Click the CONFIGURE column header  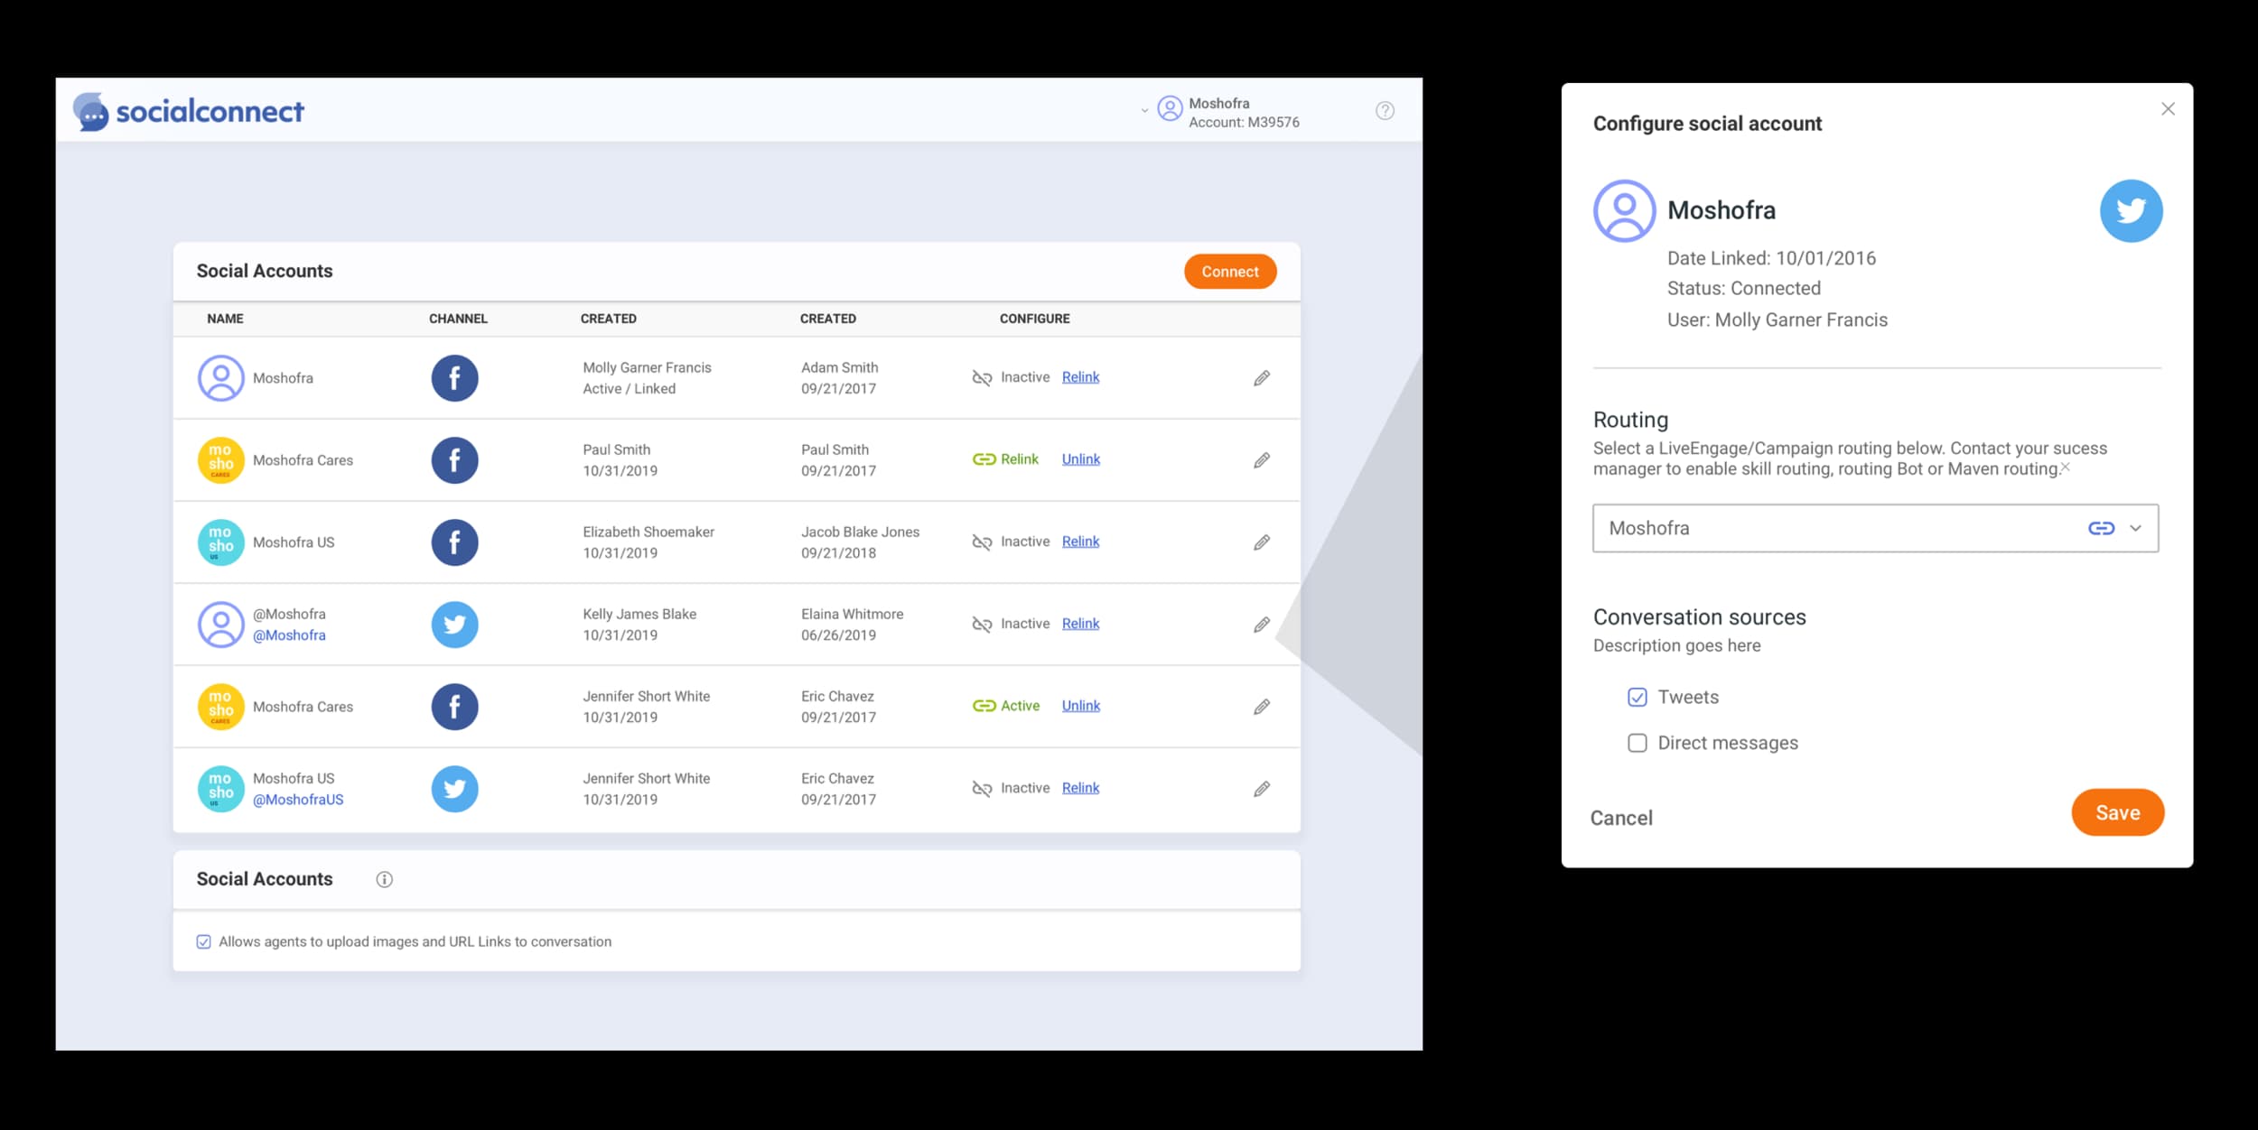[x=1034, y=320]
